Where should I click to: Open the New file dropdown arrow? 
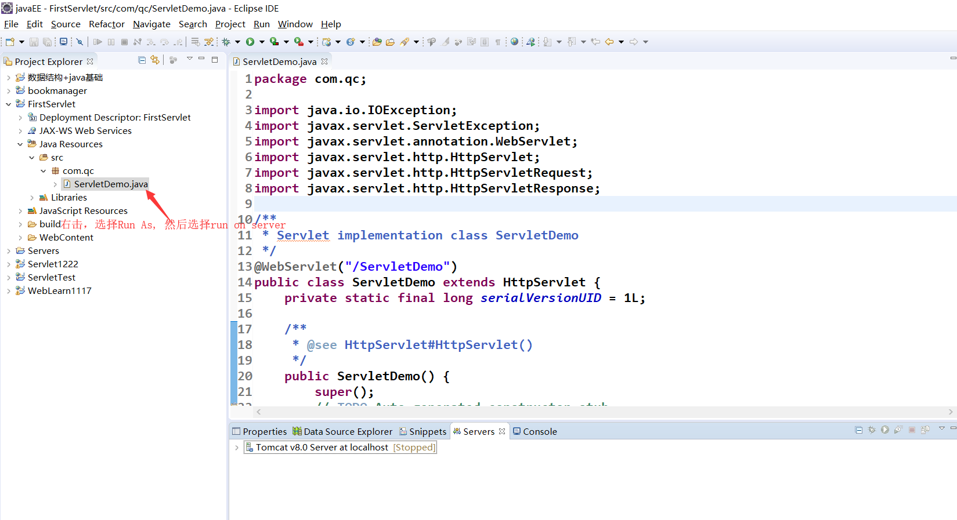point(21,42)
